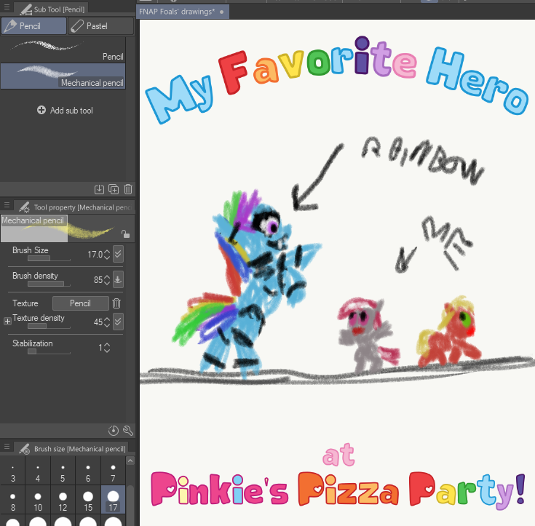Image resolution: width=535 pixels, height=526 pixels.
Task: Step the Brush Size value arrows
Action: coord(107,255)
